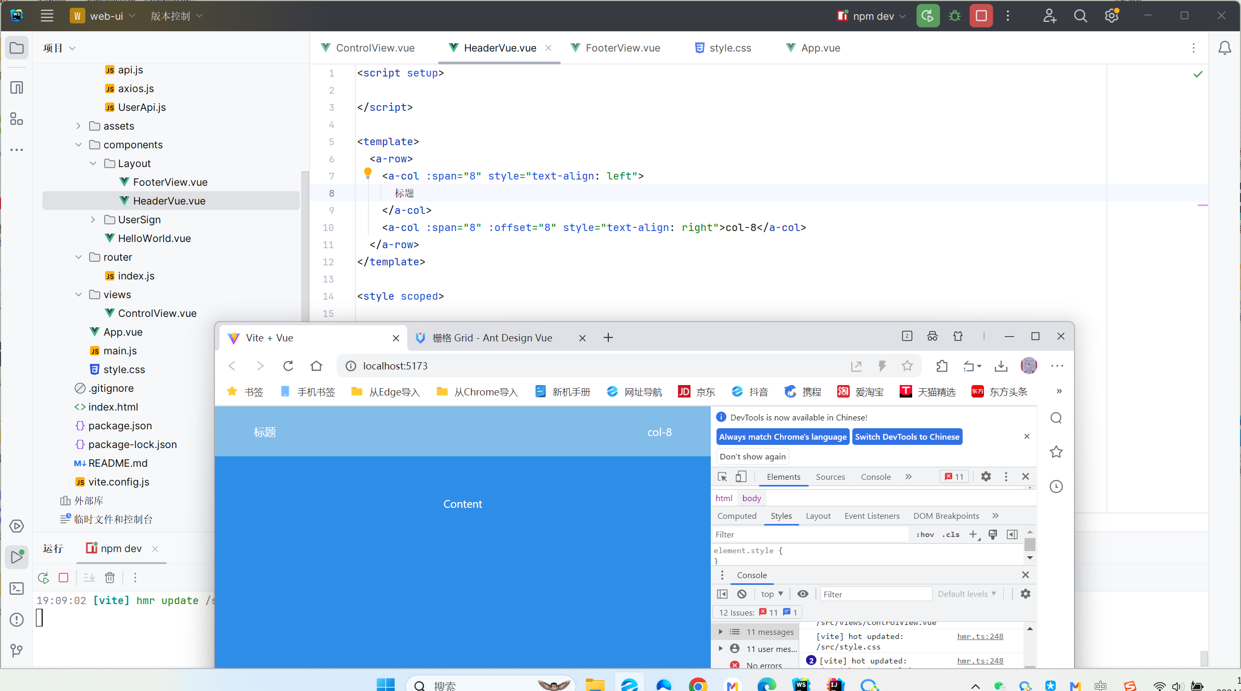Collapse the router folder
This screenshot has width=1241, height=691.
(79, 257)
